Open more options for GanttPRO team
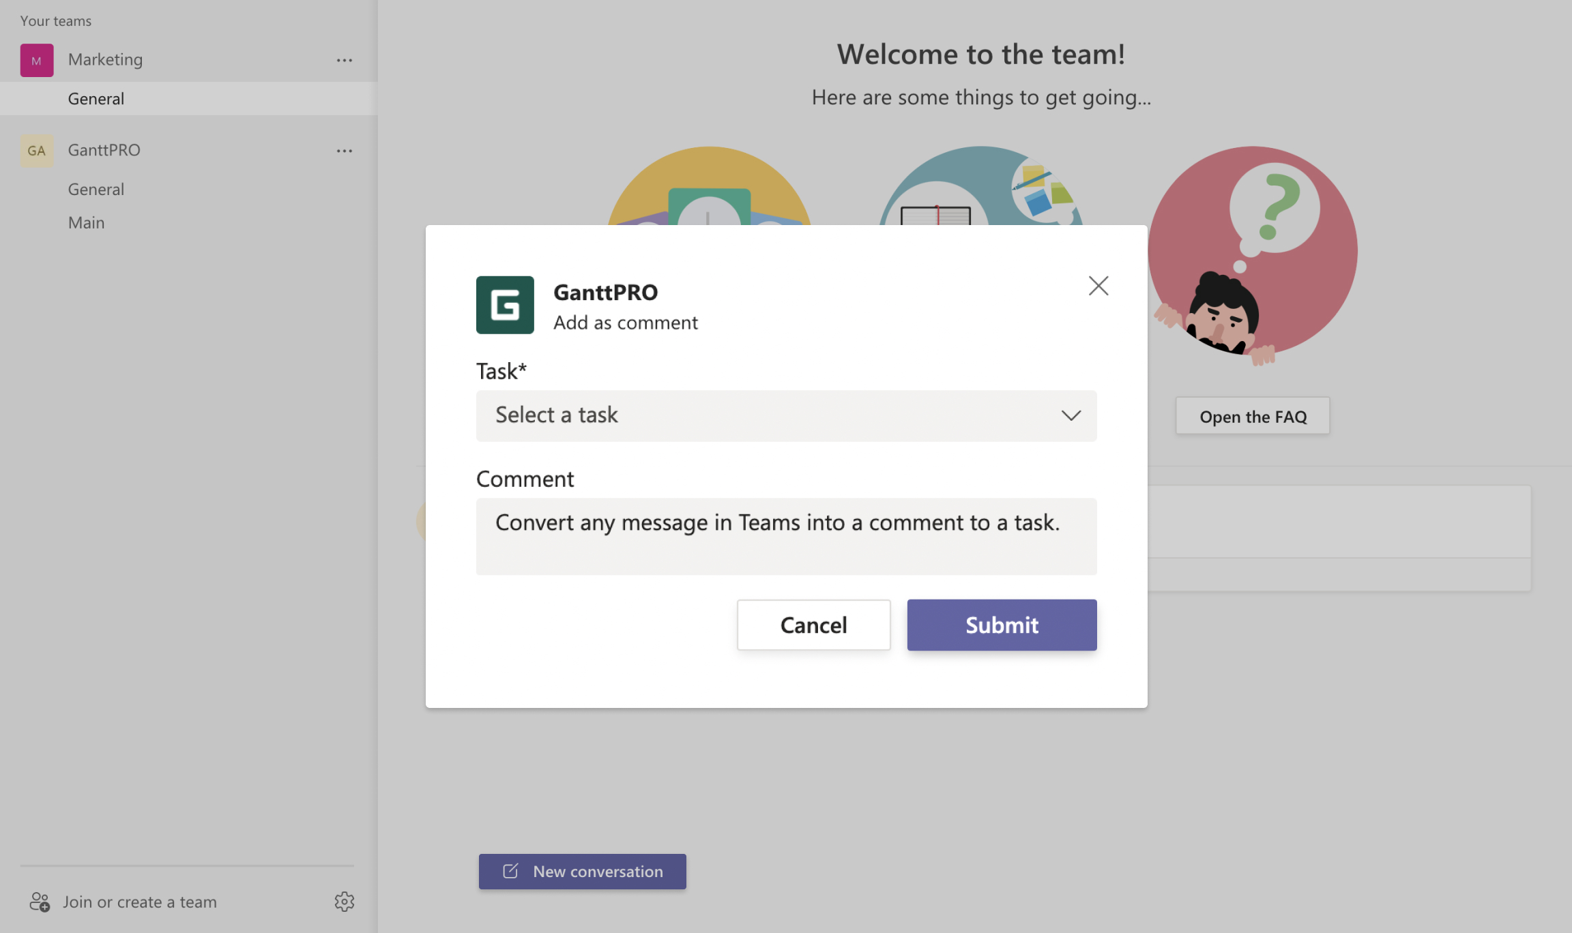The width and height of the screenshot is (1572, 933). coord(345,150)
